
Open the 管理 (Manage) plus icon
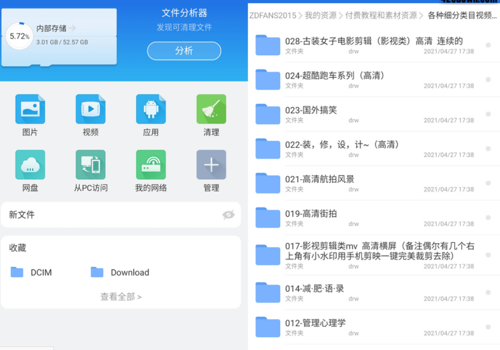point(211,164)
